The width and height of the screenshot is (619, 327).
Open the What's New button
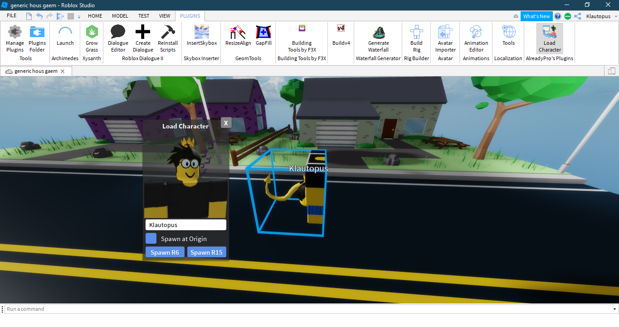click(x=536, y=16)
